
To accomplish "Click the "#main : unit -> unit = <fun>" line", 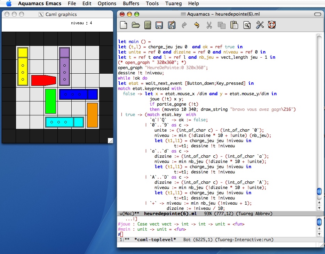I will [152, 229].
